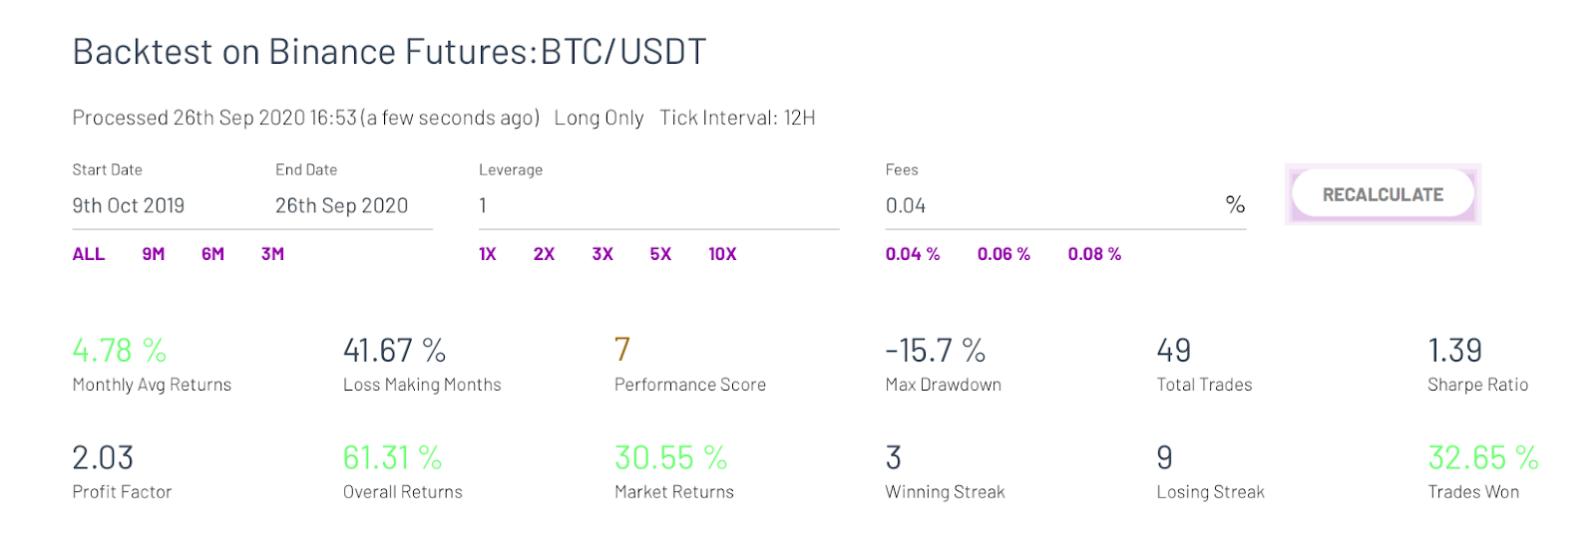Apply the 0.08 % fee preset
Viewport: 1596px width, 555px height.
(x=1094, y=254)
